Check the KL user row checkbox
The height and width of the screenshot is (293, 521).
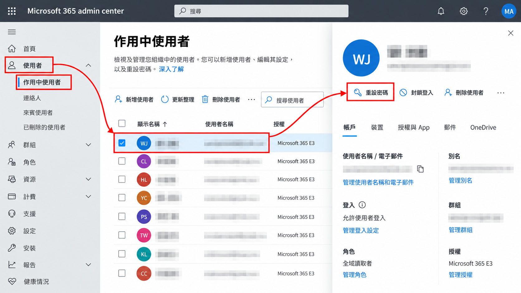tap(122, 254)
